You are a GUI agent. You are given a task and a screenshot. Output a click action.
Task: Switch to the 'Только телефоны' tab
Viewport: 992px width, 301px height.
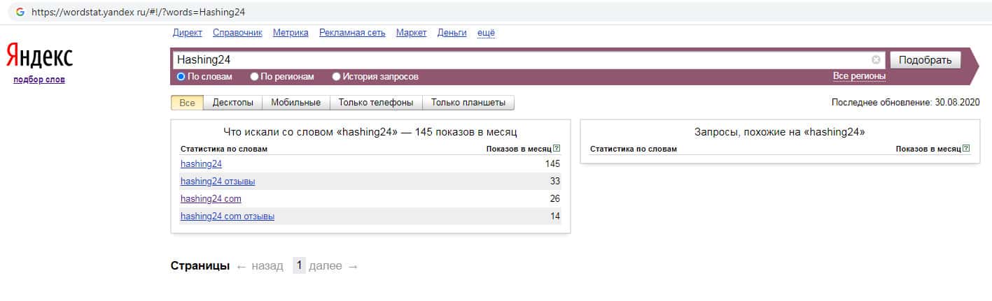pos(376,103)
